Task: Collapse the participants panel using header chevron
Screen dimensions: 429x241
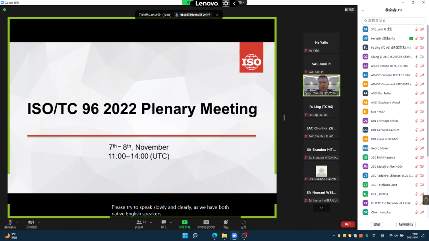Action: tap(363, 10)
